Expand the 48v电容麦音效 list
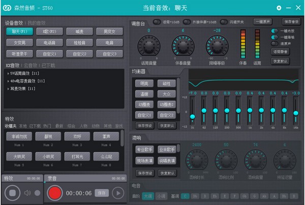 coord(9,81)
